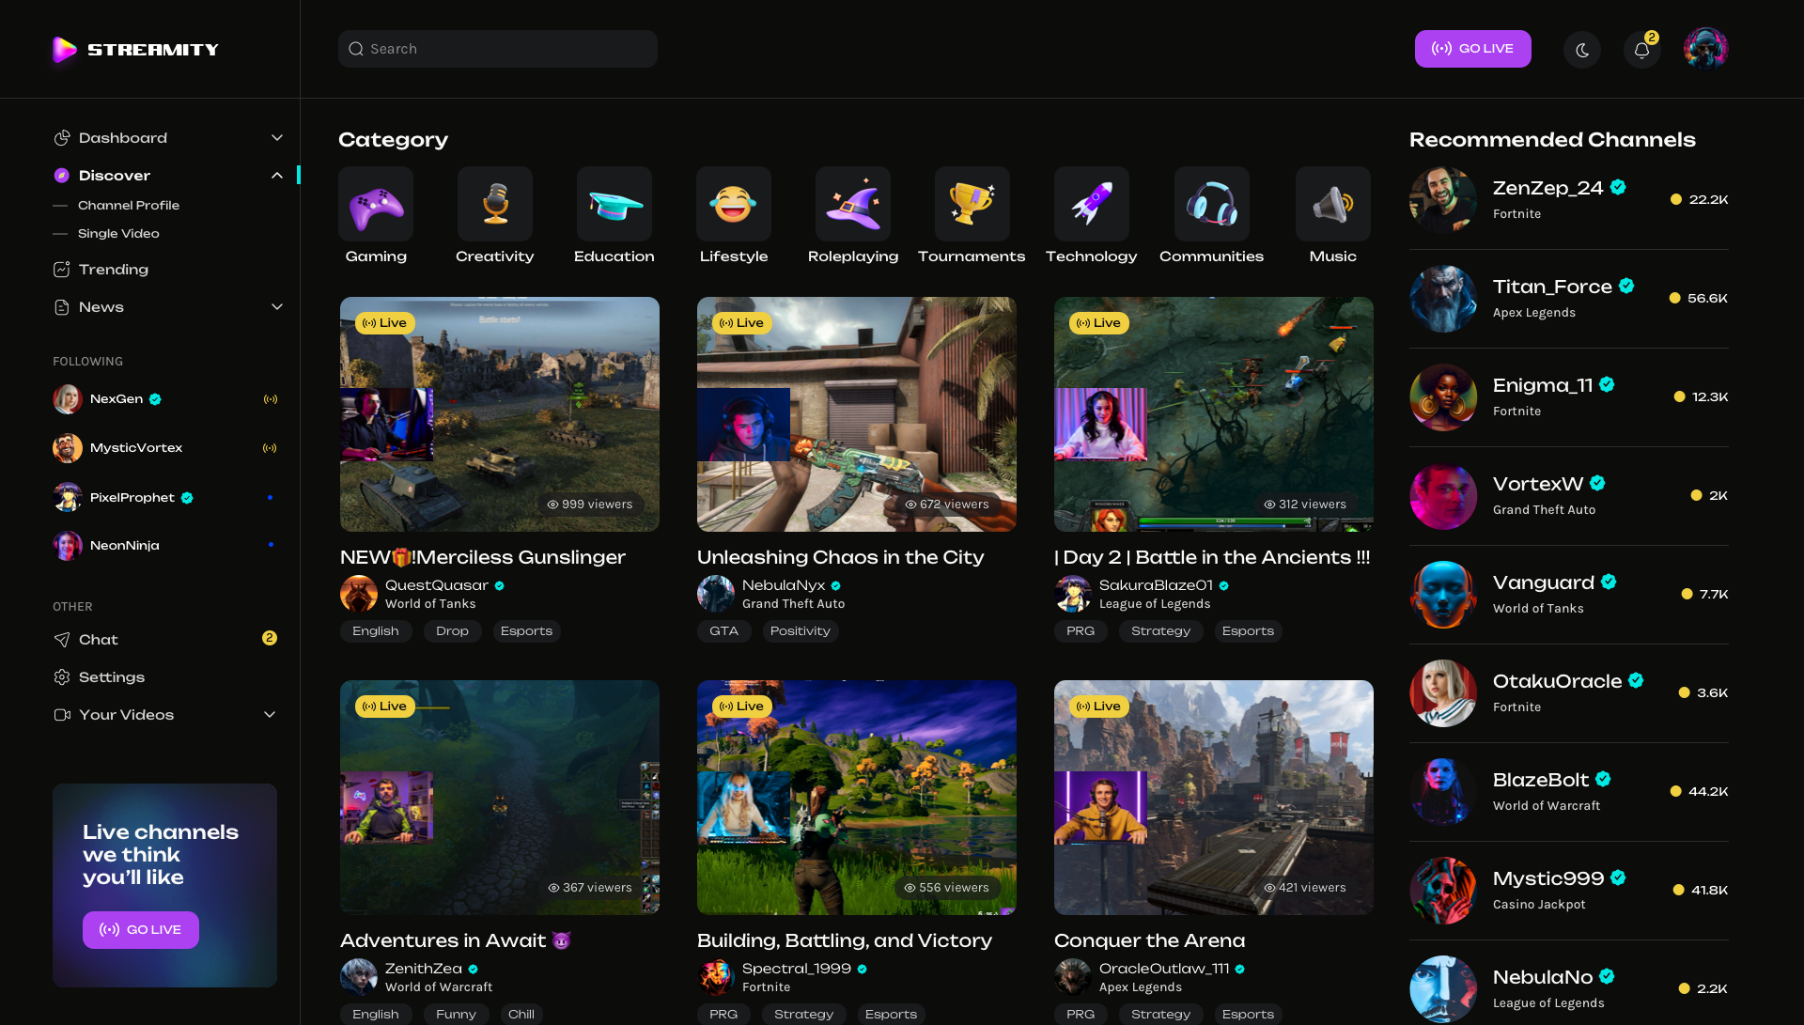The image size is (1804, 1025).
Task: Toggle MysticVortex's live status indicator
Action: [x=272, y=448]
